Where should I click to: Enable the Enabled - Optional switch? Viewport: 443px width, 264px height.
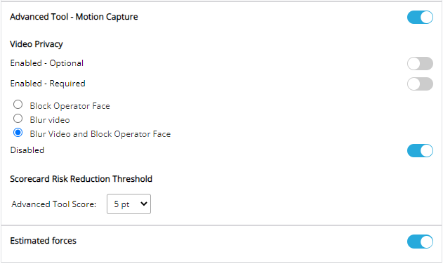[420, 64]
